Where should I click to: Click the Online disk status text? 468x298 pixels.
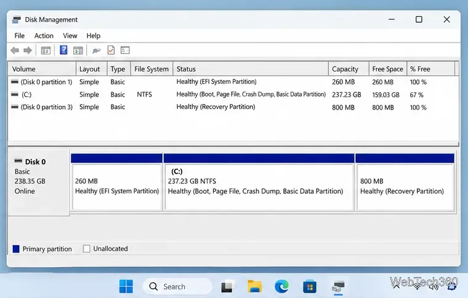[x=25, y=191]
